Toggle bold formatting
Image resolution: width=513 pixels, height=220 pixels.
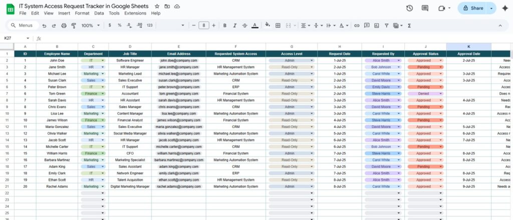tap(225, 25)
